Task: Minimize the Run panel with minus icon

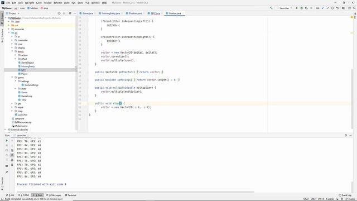Action: point(351,135)
